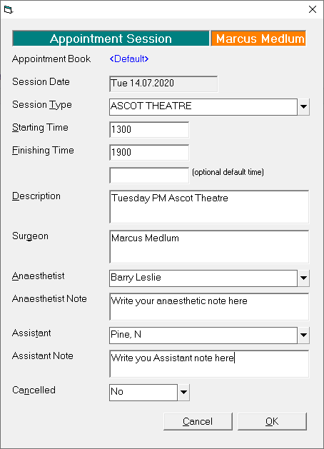Screen dimensions: 324x449
Task: Expand the Assistant dropdown arrow
Action: [303, 335]
